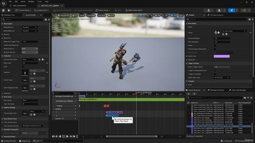
Task: Jump to end of the timeline
Action: coord(74,137)
